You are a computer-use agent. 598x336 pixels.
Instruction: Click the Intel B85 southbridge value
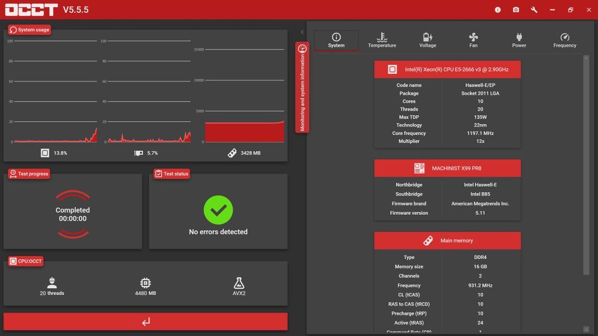tap(480, 194)
